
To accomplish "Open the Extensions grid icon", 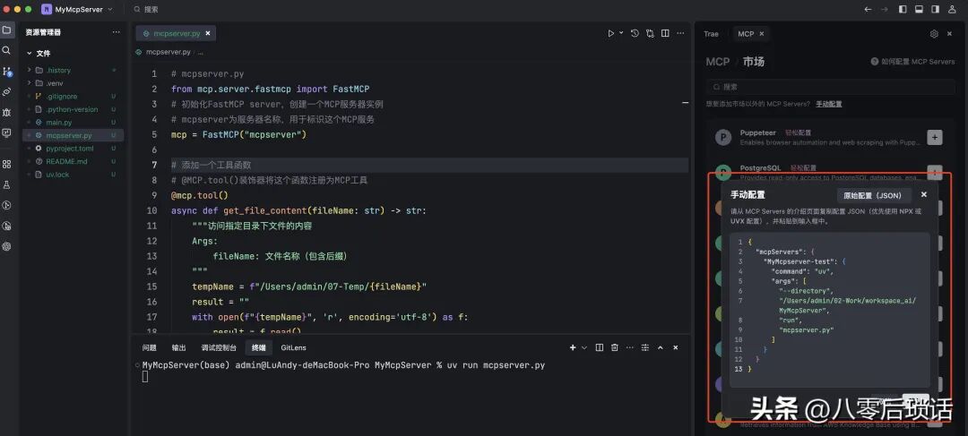I will click(x=7, y=164).
